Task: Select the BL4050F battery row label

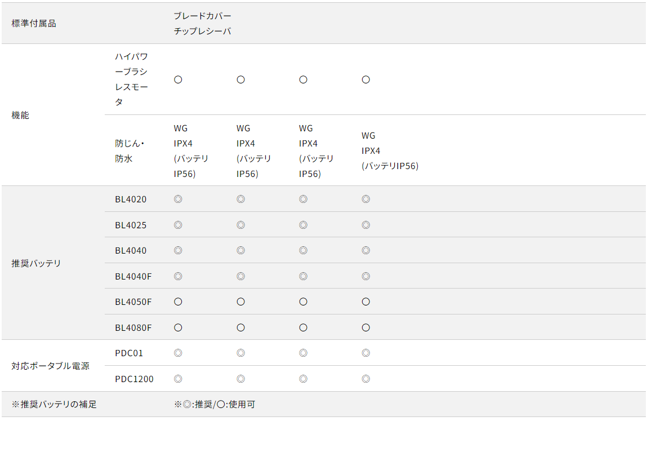Action: point(133,302)
